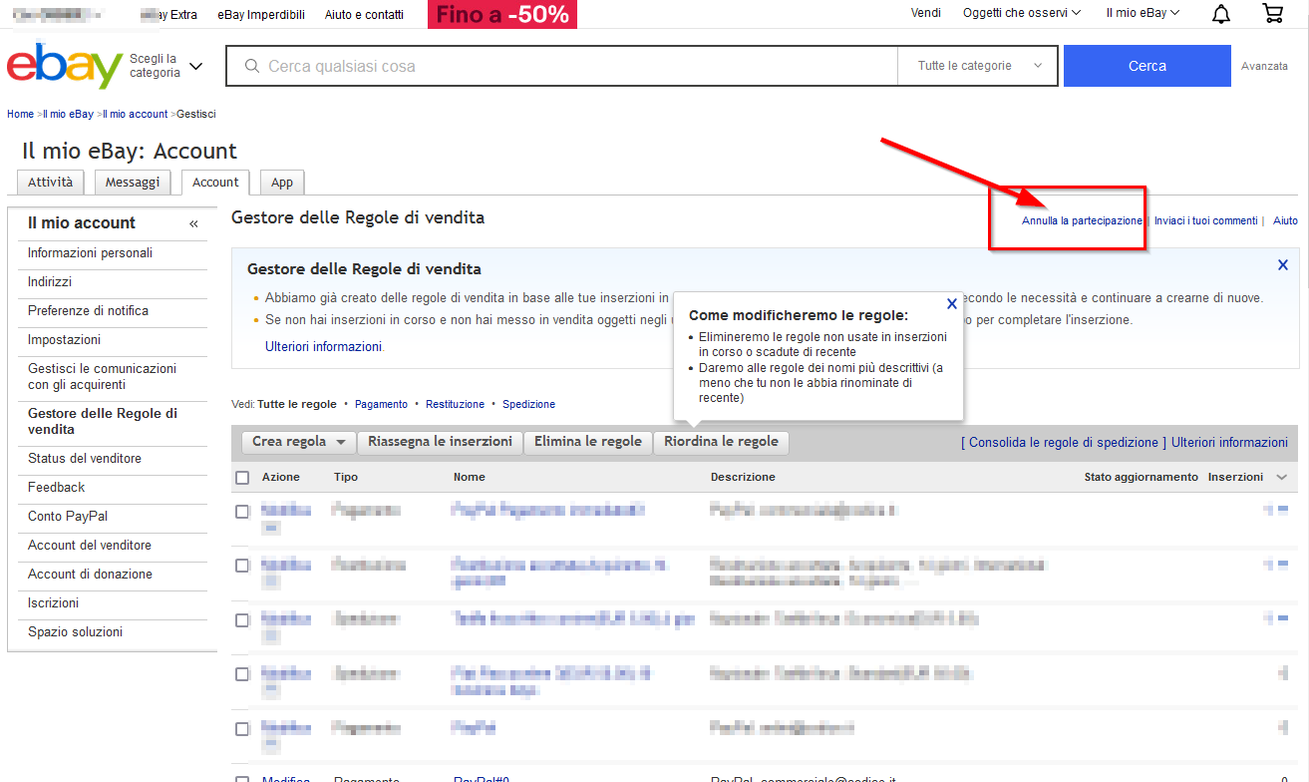Viewport: 1309px width, 782px height.
Task: Open the shopping cart icon
Action: tap(1272, 13)
